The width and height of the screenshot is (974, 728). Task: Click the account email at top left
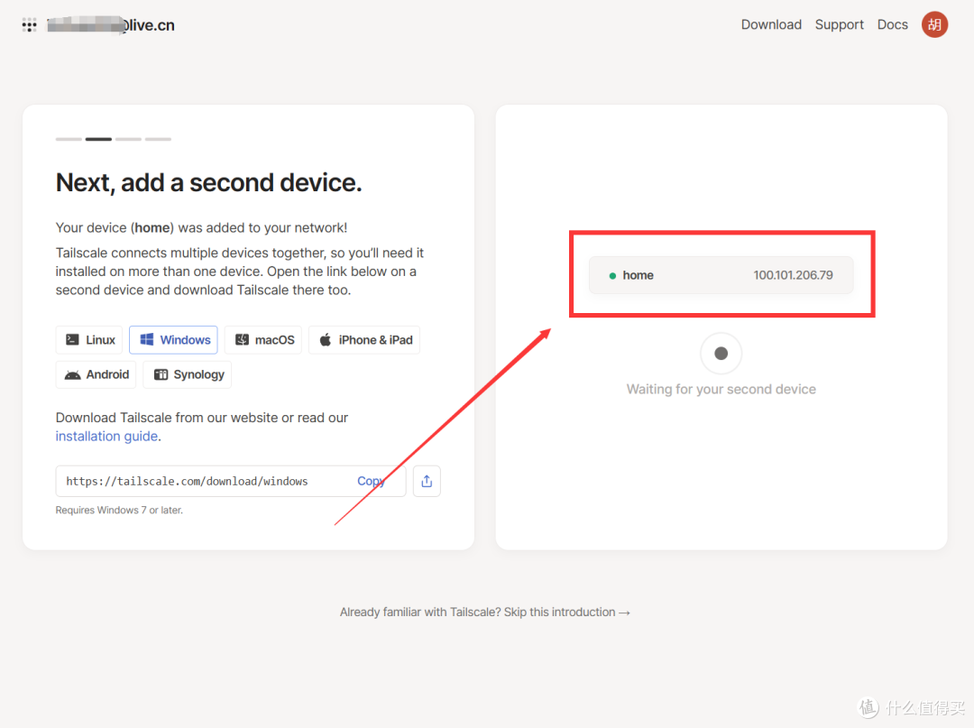[111, 25]
